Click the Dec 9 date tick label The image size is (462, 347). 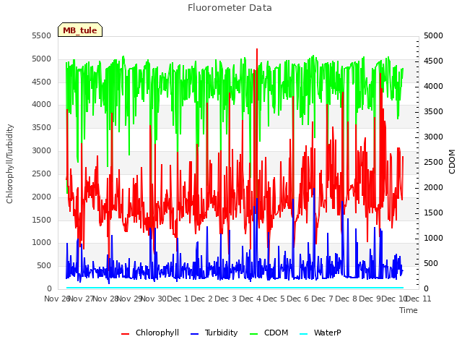pyautogui.click(x=370, y=299)
